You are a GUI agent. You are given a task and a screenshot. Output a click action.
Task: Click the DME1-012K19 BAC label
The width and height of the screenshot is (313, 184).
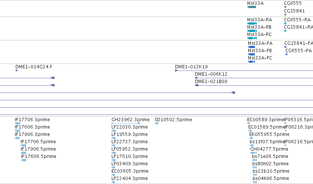coord(191,67)
